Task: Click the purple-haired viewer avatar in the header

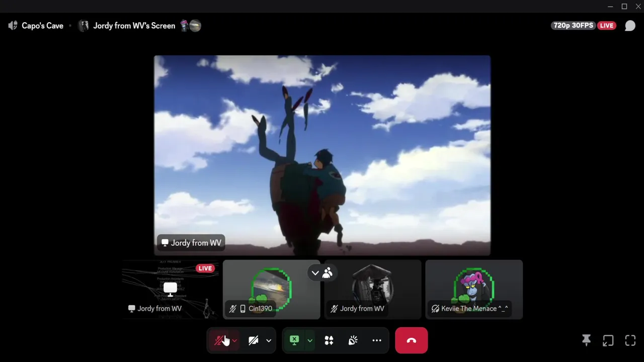Action: [x=185, y=26]
